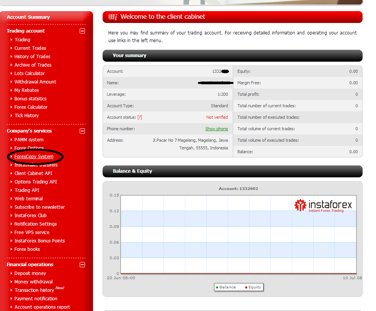Image resolution: width=376 pixels, height=311 pixels.
Task: Collapse the Trading account section
Action: pyautogui.click(x=82, y=31)
